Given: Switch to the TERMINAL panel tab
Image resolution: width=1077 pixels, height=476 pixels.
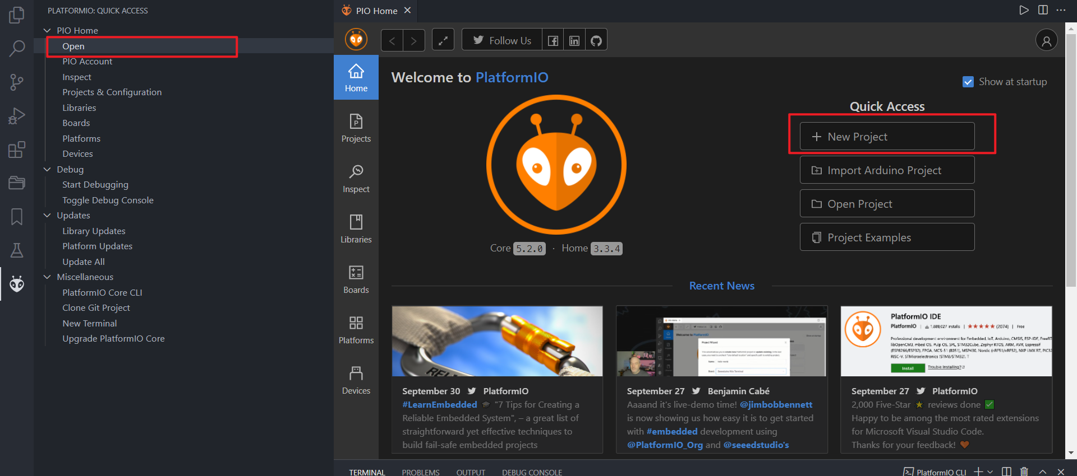Looking at the screenshot, I should click(x=367, y=472).
